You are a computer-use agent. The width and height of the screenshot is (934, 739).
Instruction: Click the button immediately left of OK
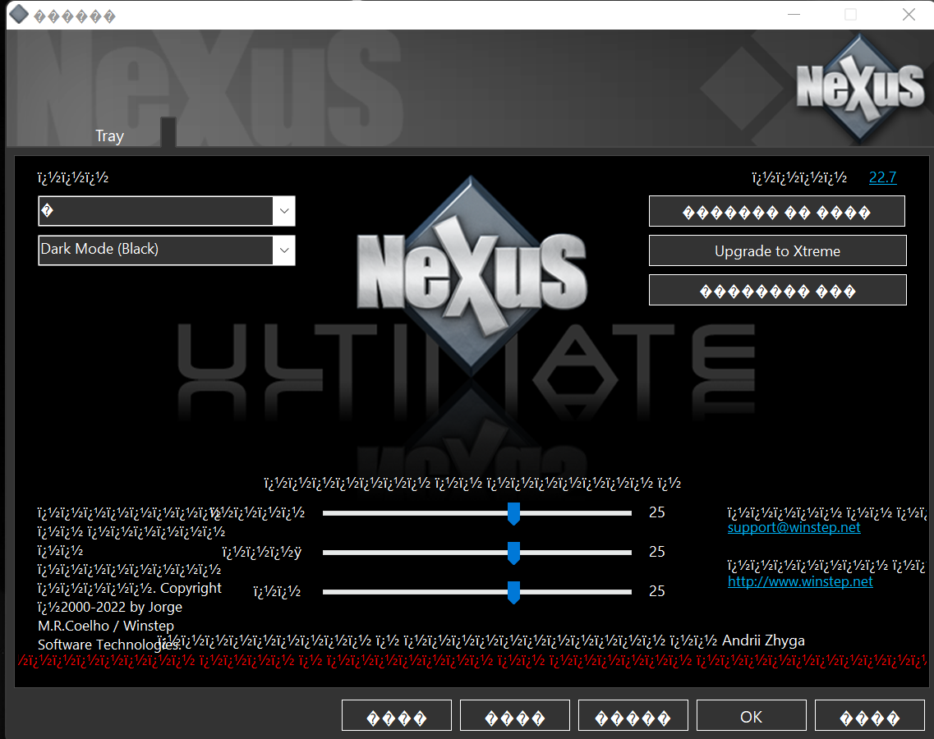pyautogui.click(x=633, y=717)
